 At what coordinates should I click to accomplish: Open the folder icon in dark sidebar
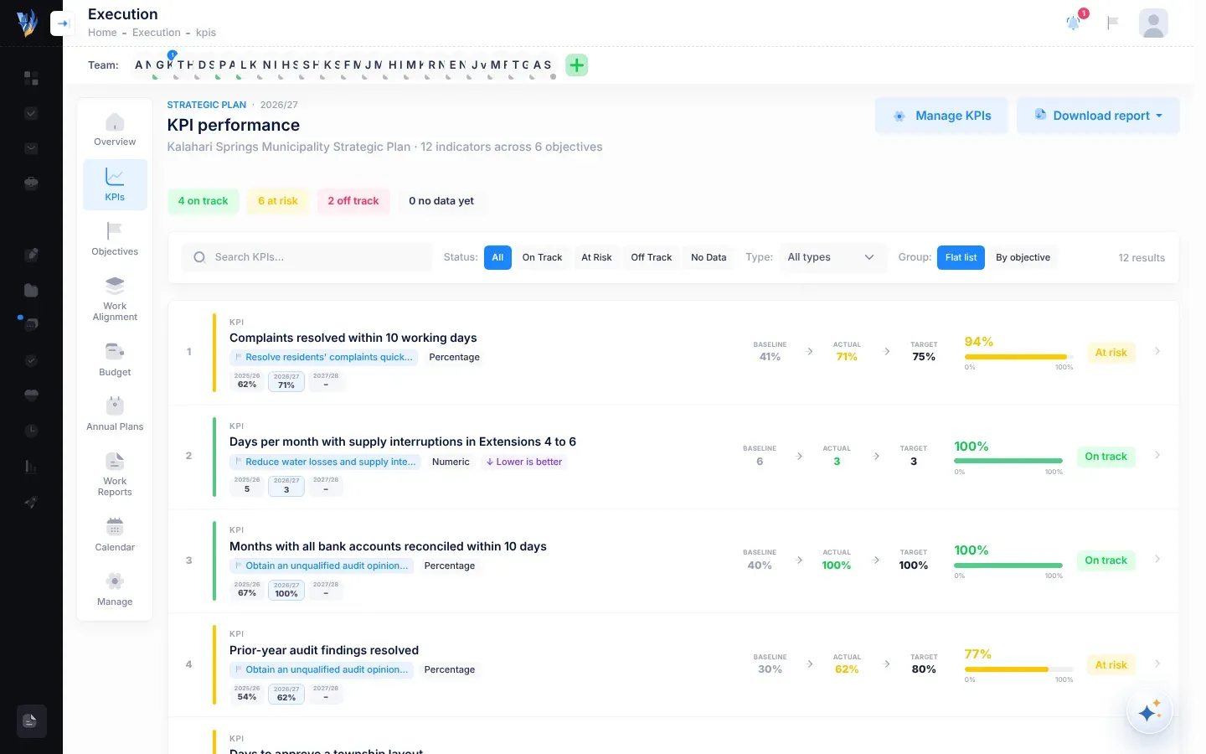coord(31,290)
